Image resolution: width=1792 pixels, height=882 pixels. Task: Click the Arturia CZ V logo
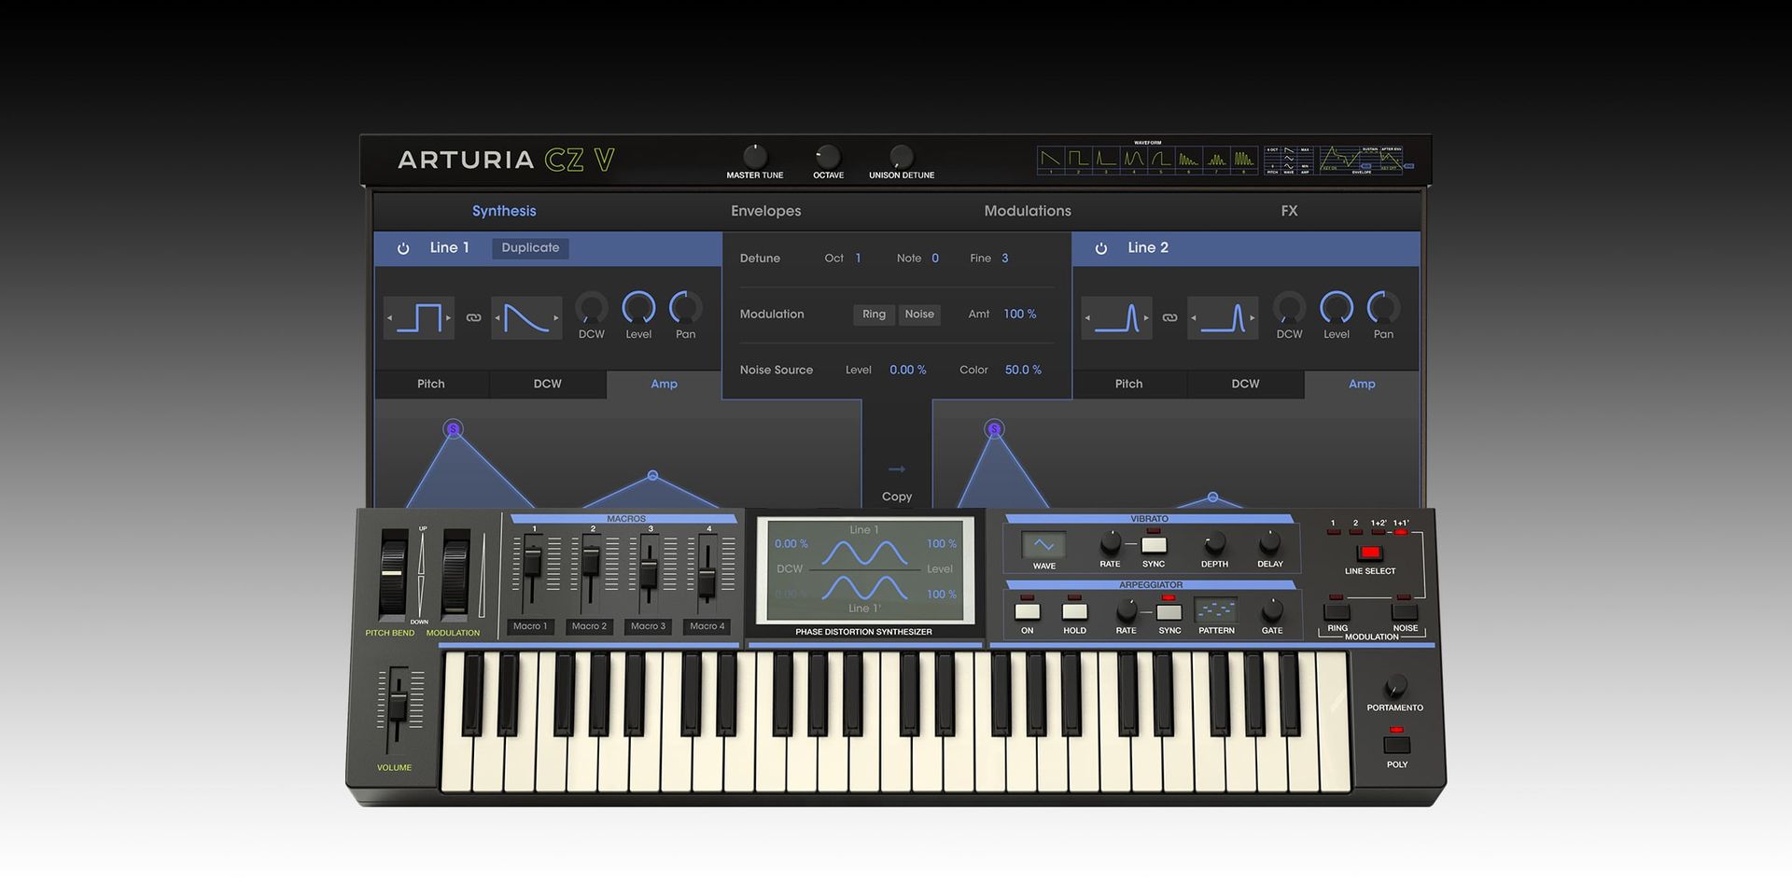click(506, 160)
